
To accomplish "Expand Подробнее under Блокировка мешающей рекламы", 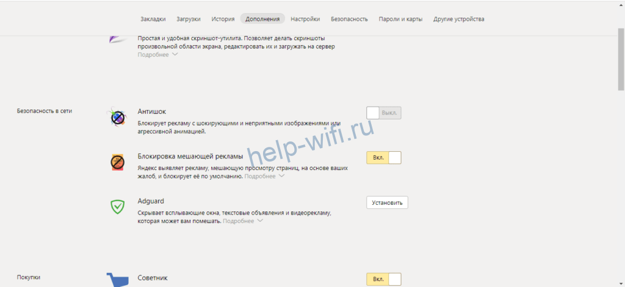I will pos(264,177).
